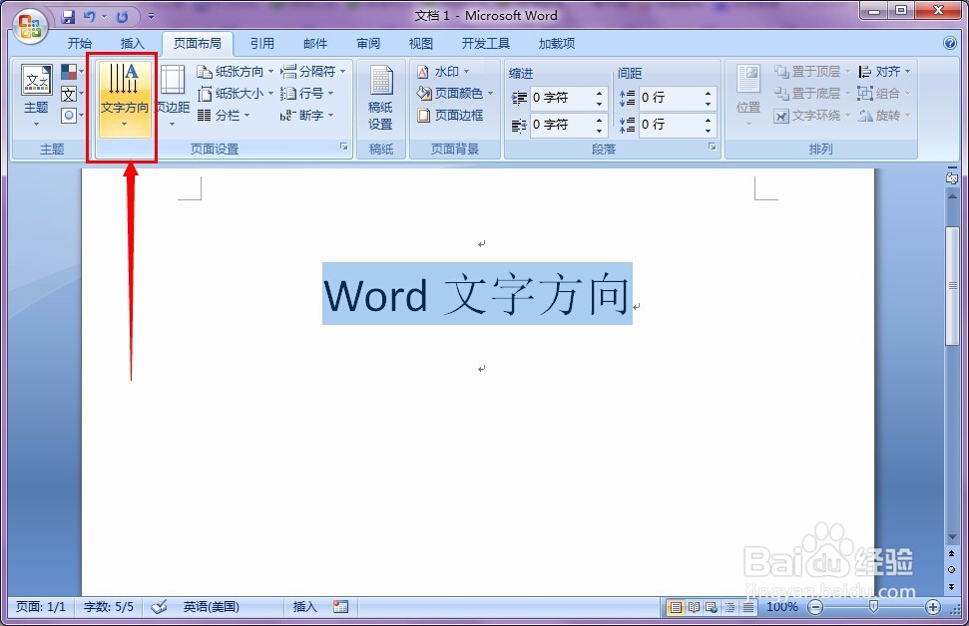Open the 页边距 margins menu

tap(173, 97)
